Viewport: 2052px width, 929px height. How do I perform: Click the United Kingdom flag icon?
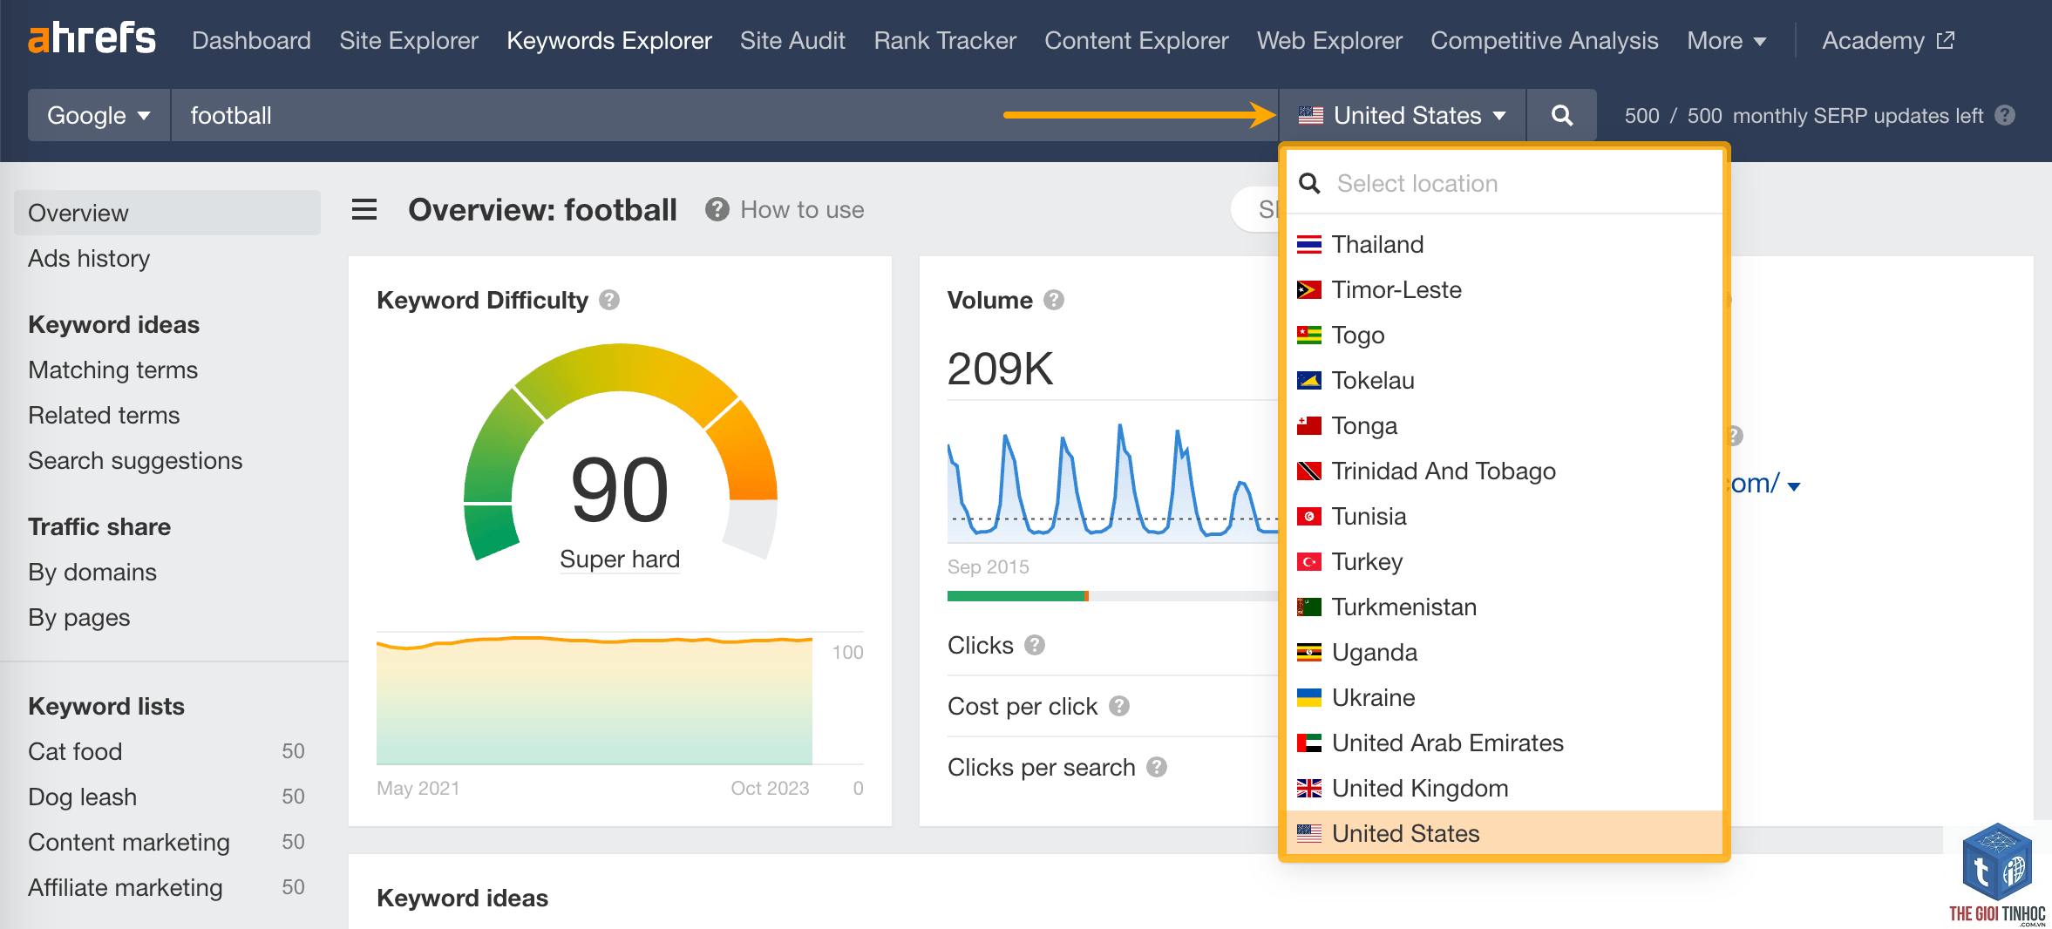(x=1308, y=788)
